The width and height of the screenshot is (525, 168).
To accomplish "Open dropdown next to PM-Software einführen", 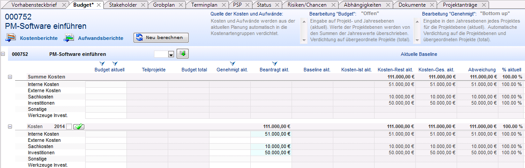I will click(171, 54).
